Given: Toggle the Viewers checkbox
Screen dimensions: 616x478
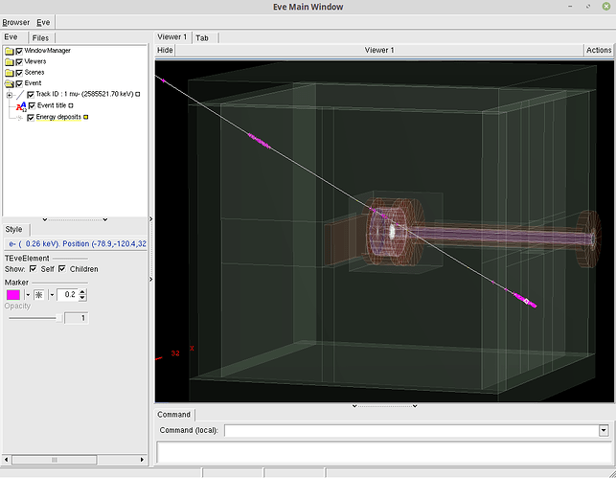Looking at the screenshot, I should click(x=19, y=62).
